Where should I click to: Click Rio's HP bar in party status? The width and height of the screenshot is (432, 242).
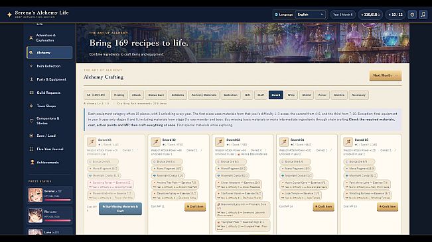(58, 220)
